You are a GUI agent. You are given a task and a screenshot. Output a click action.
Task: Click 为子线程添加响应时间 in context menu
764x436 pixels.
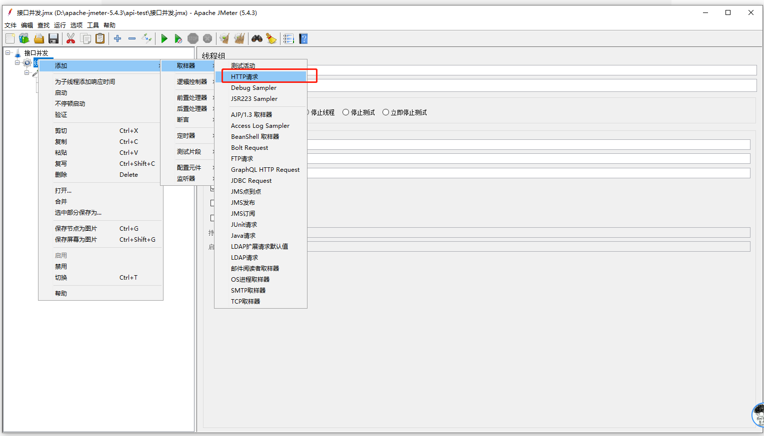tap(100, 81)
